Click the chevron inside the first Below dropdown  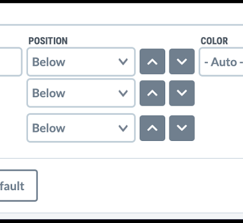[x=123, y=61]
